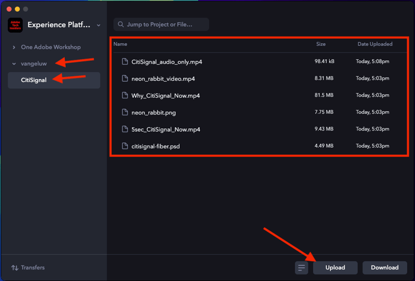Click the search magnifier icon

click(x=121, y=24)
